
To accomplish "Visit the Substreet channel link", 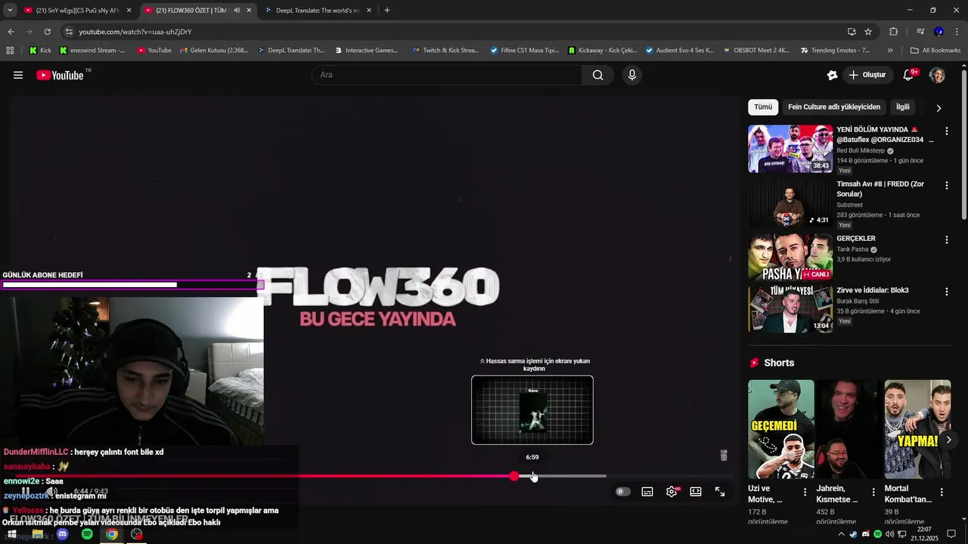I will click(849, 205).
